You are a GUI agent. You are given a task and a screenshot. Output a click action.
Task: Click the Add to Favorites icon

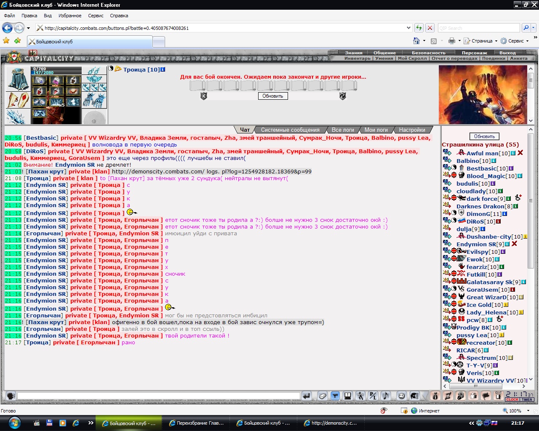(17, 41)
